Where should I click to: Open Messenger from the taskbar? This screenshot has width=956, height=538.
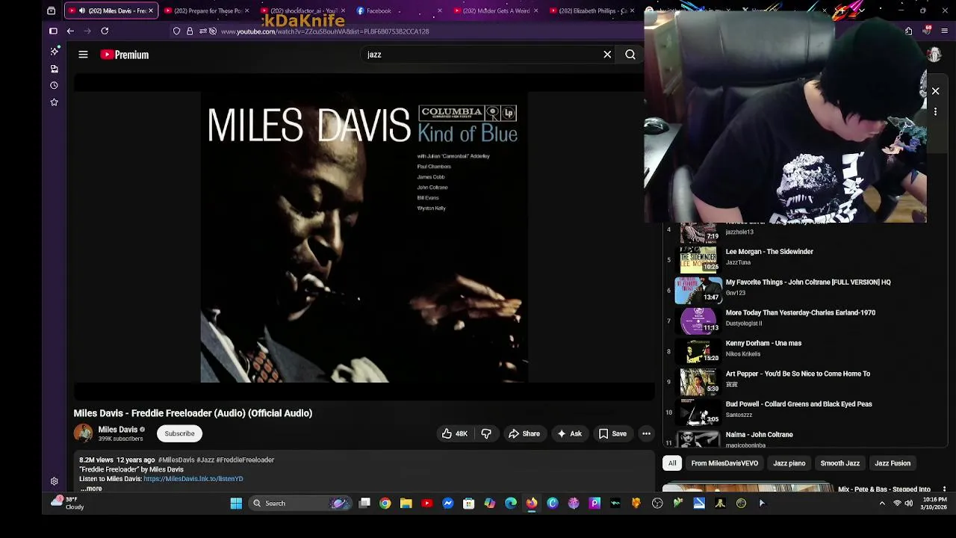tap(447, 503)
